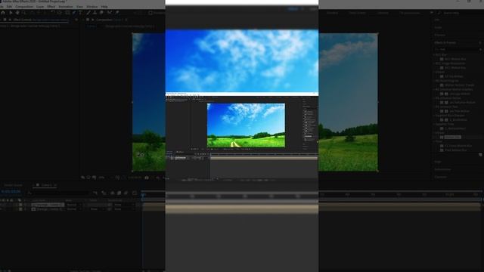Screen dimensions: 484x272
Task: Click the timeline current timecode field
Action: [11, 192]
